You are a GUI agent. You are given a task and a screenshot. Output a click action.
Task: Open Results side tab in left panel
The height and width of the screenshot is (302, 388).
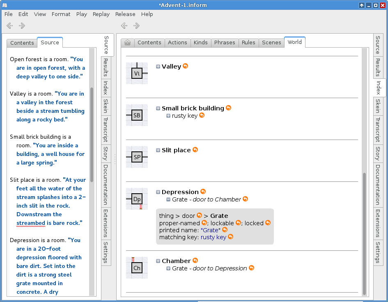coord(106,68)
